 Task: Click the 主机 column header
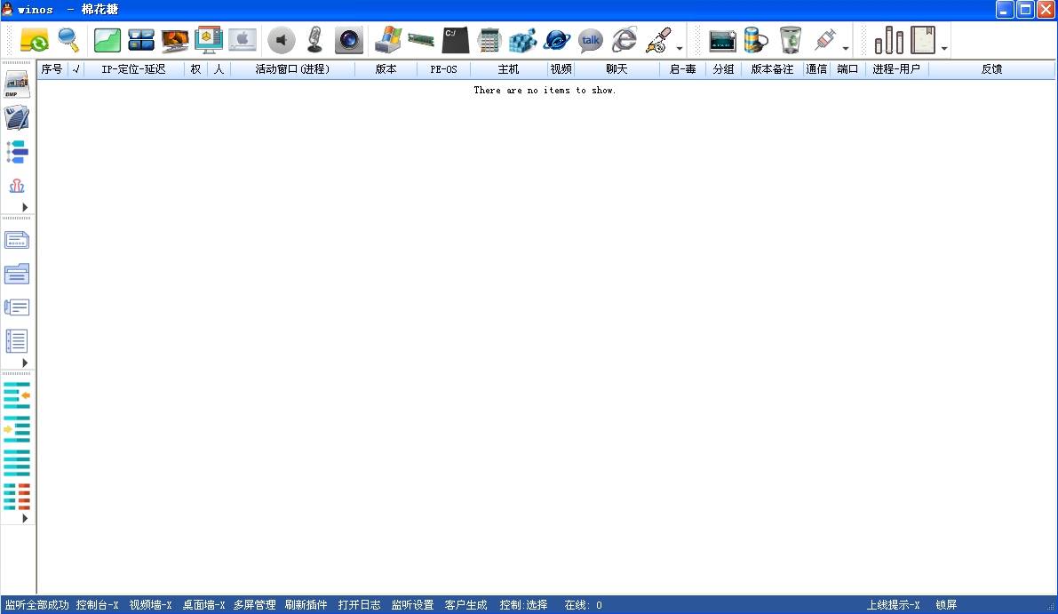pos(508,68)
